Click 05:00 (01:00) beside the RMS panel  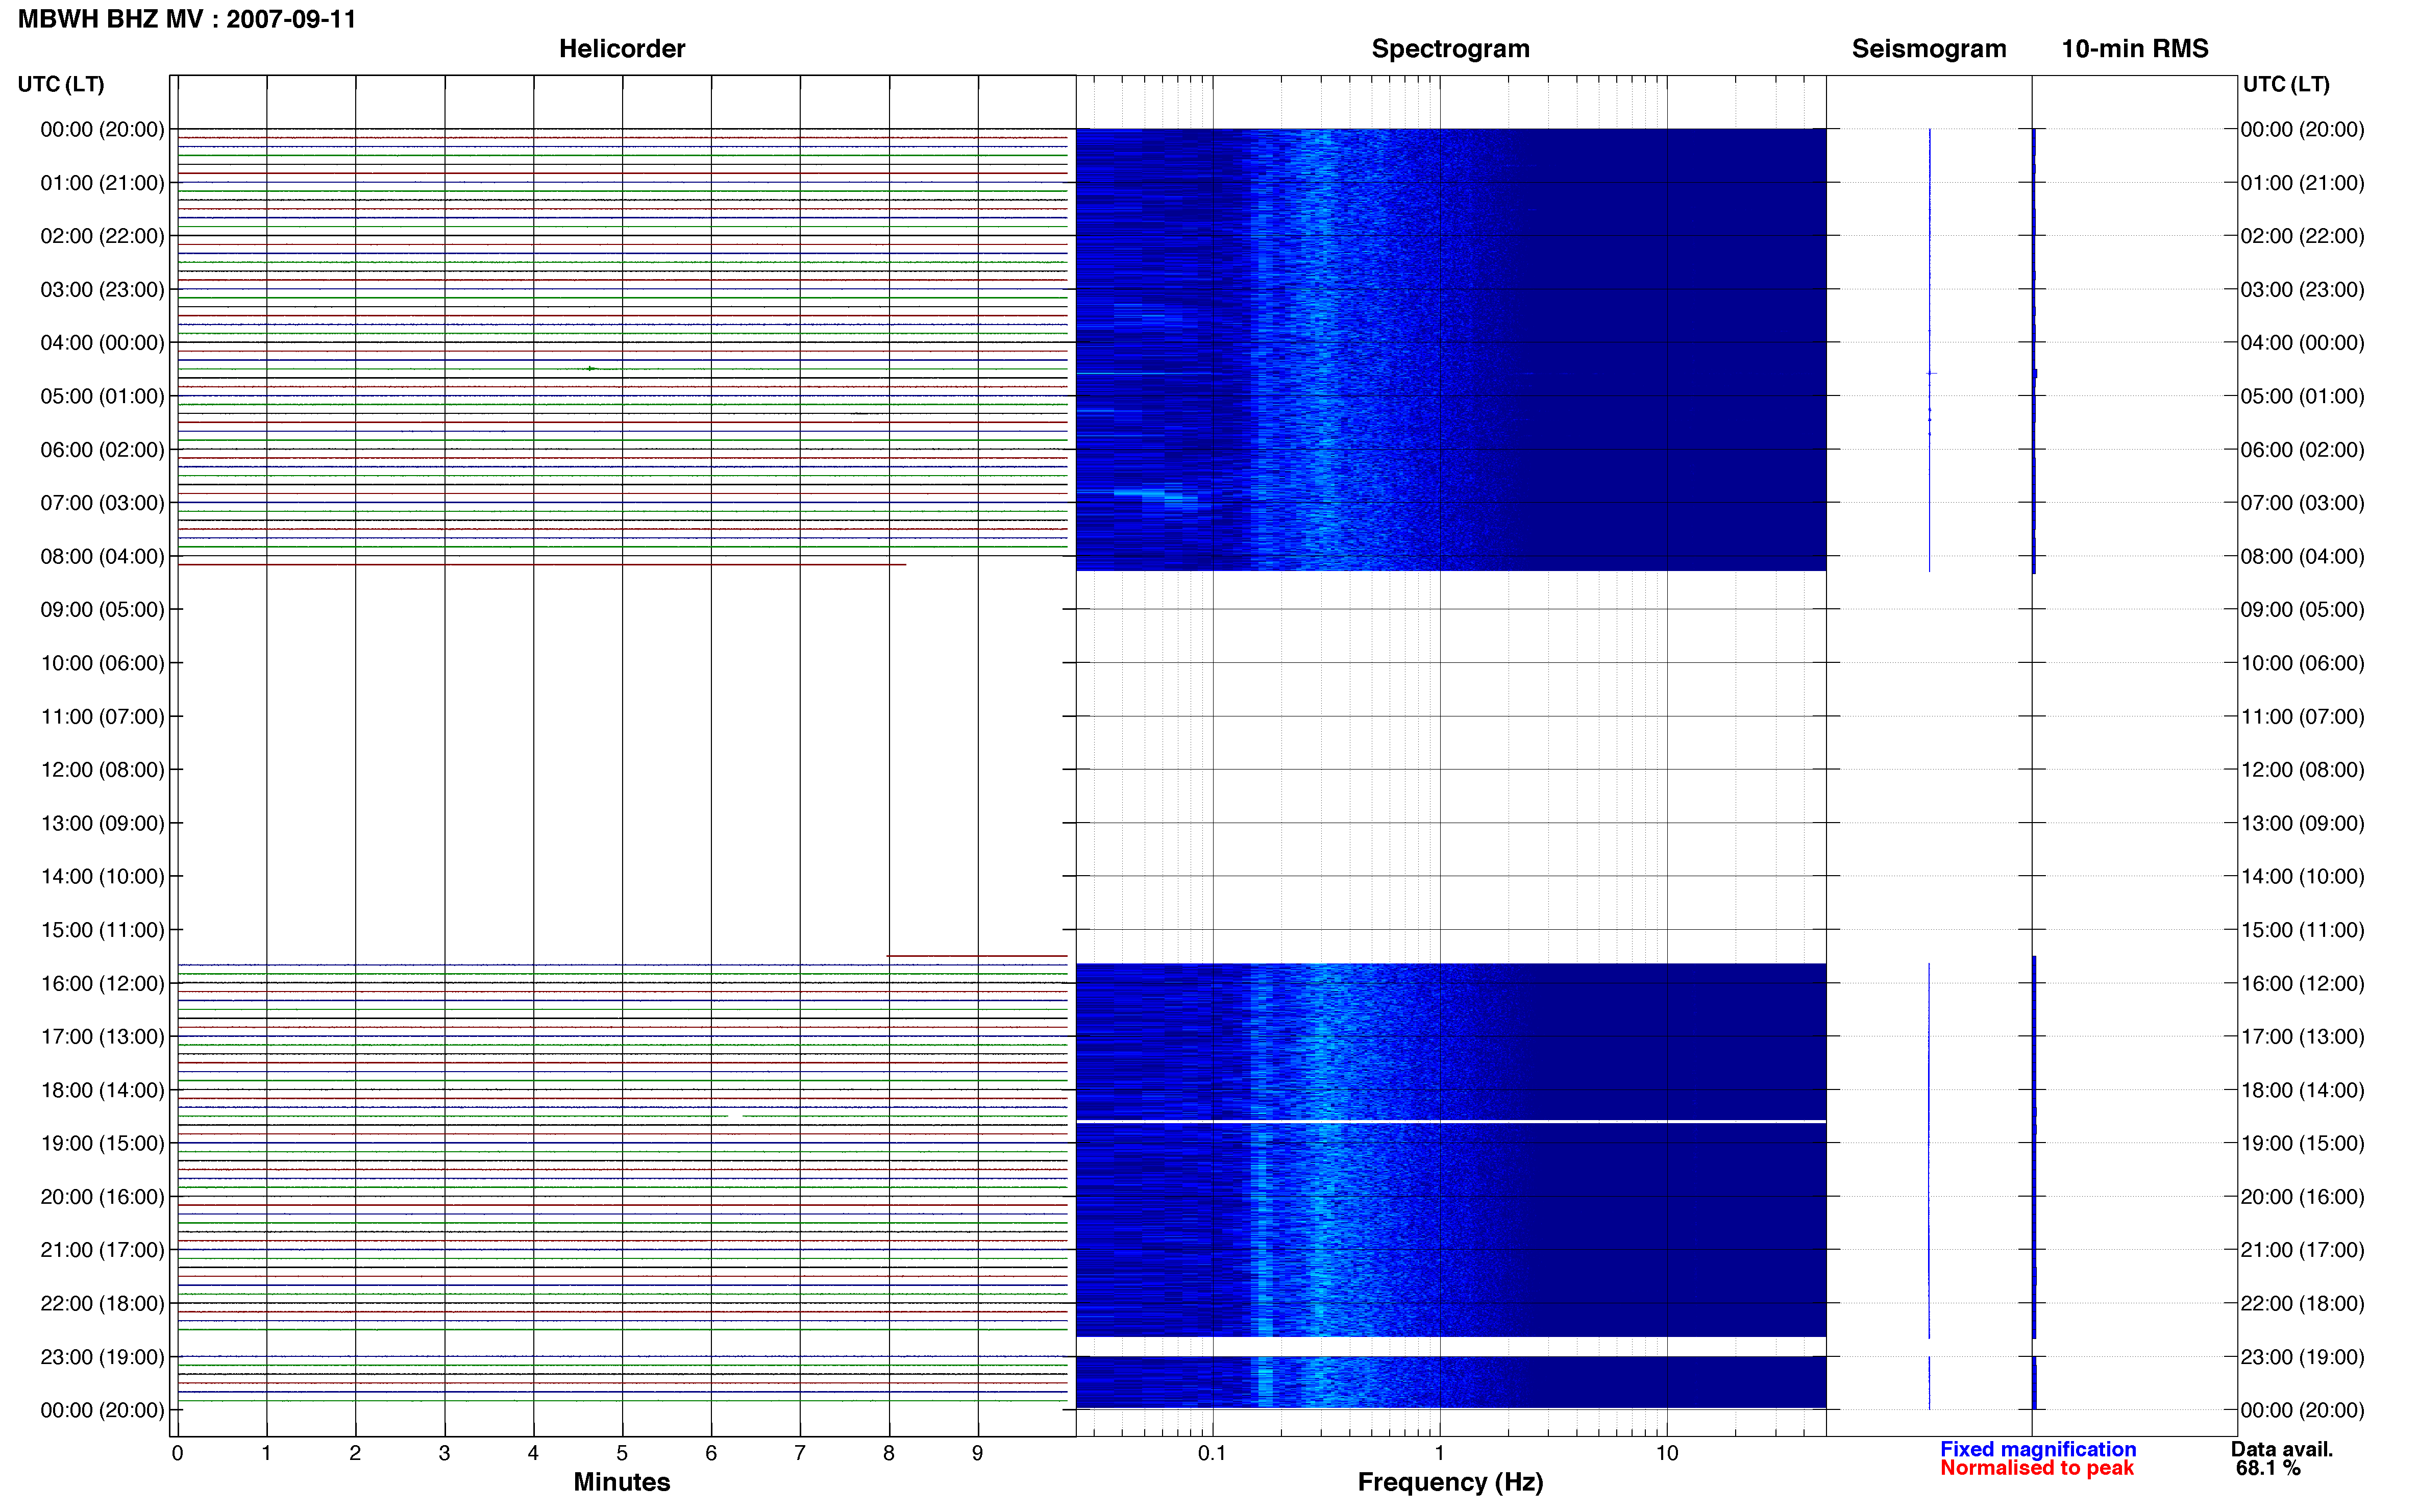pyautogui.click(x=2302, y=396)
